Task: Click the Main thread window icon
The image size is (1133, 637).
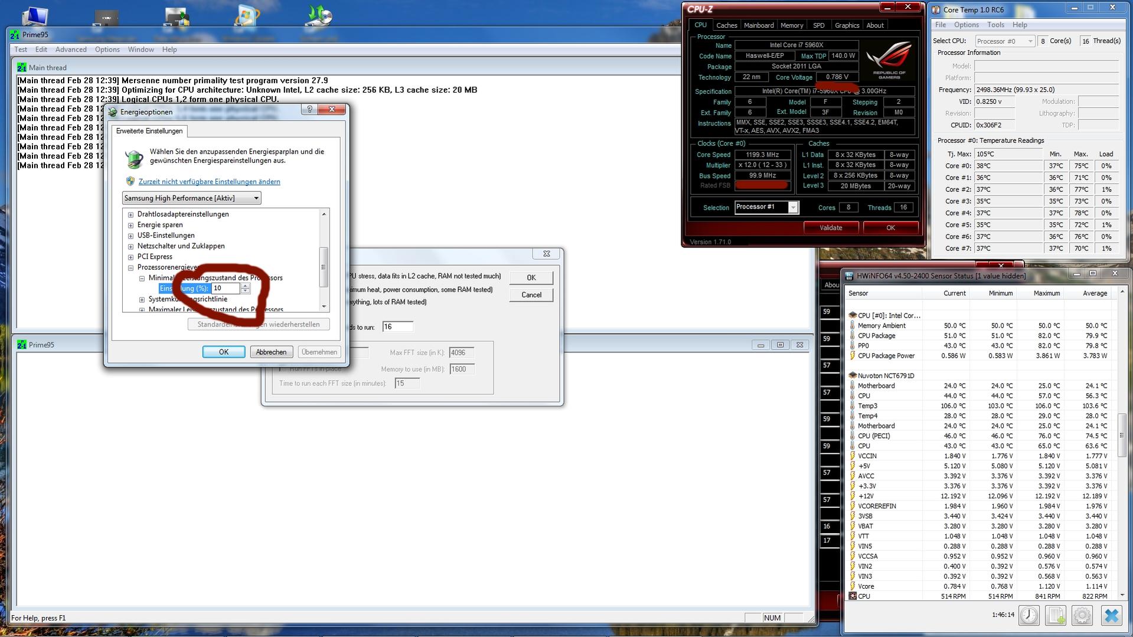Action: click(22, 67)
